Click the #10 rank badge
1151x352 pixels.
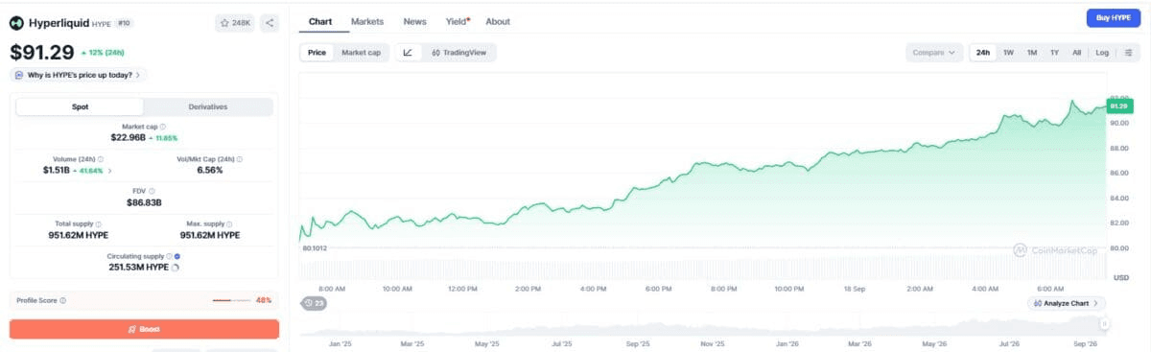[x=124, y=22]
